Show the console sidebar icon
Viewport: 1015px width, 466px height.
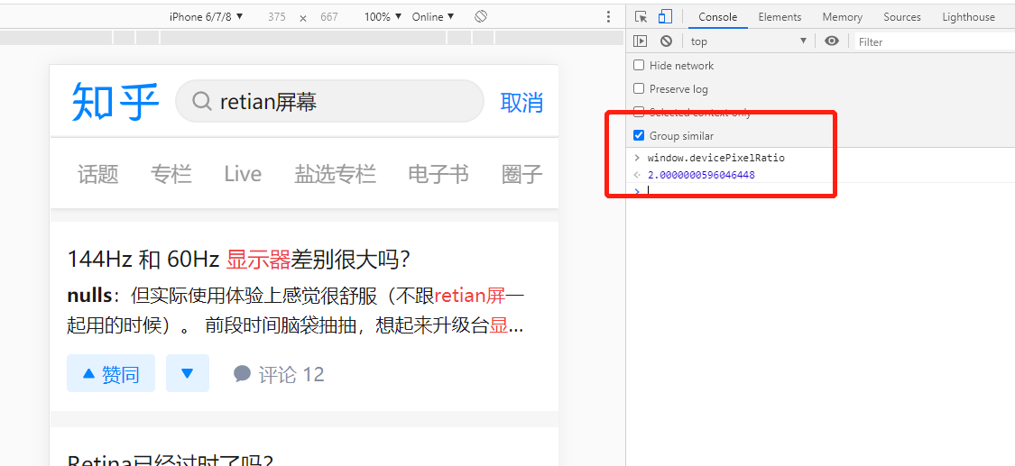pyautogui.click(x=641, y=41)
